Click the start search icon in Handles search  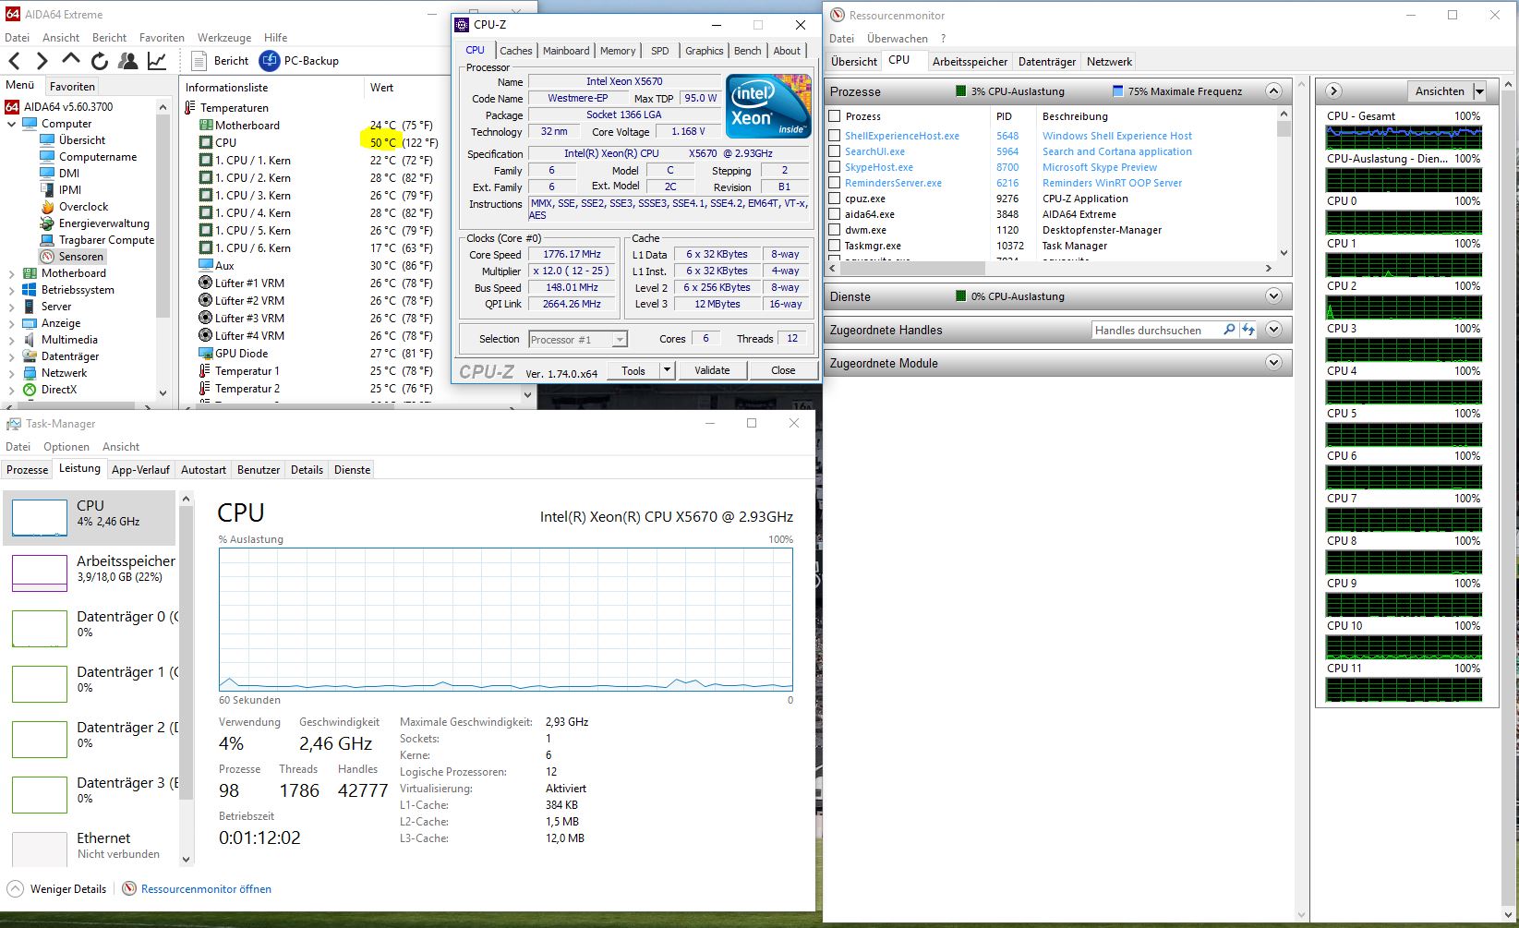[x=1229, y=330]
